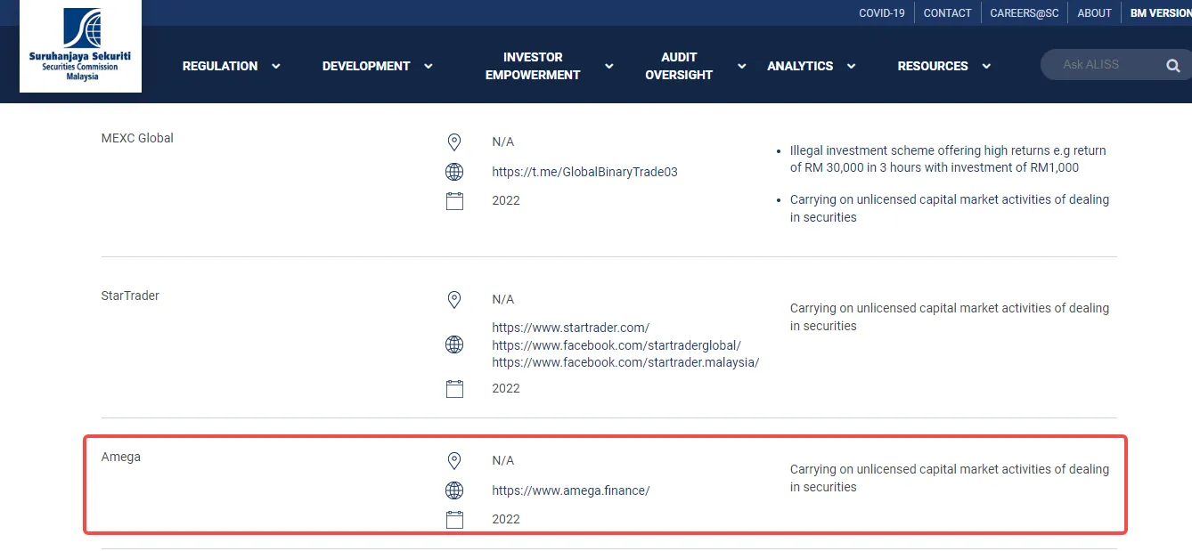The image size is (1192, 551).
Task: Open the ABOUT link
Action: click(1095, 13)
